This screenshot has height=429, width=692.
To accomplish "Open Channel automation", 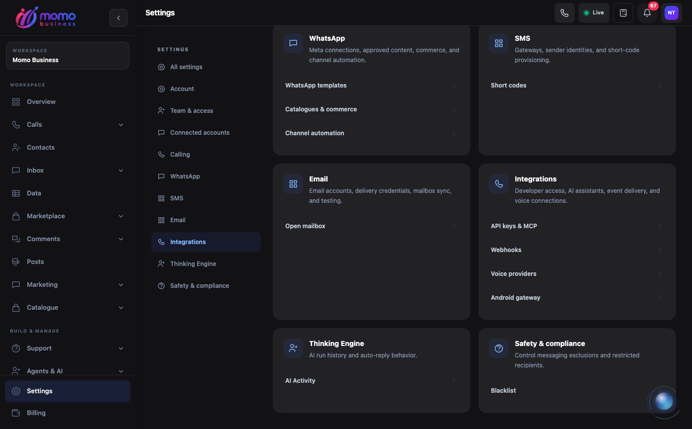I will tap(371, 133).
